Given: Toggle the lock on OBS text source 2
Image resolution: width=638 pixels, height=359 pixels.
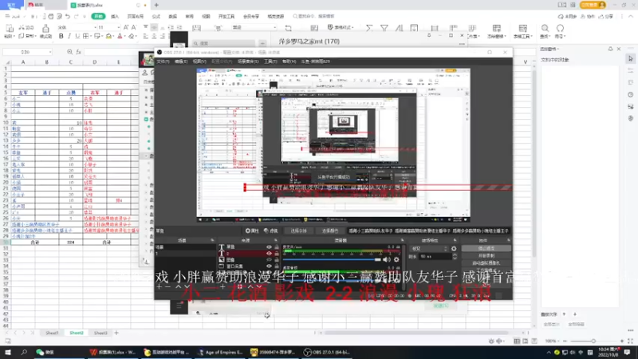Looking at the screenshot, I should click(277, 253).
